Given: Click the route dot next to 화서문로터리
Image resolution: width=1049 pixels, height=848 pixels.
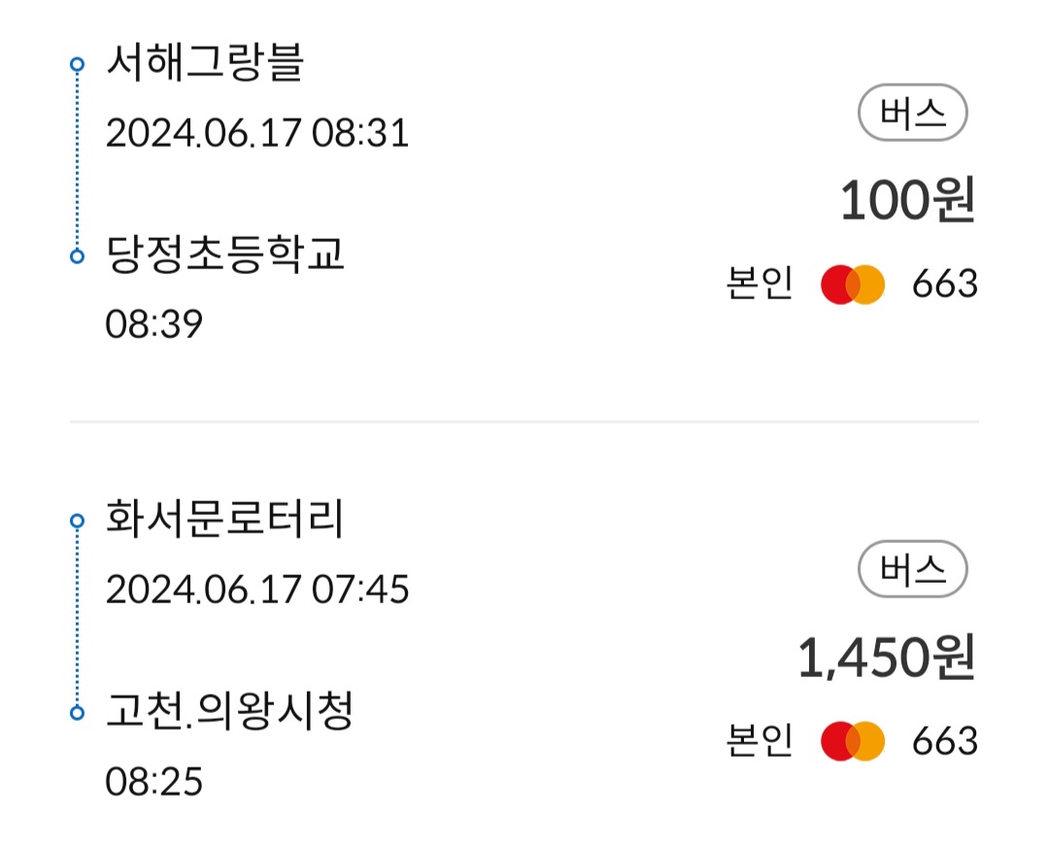Looking at the screenshot, I should click(78, 522).
